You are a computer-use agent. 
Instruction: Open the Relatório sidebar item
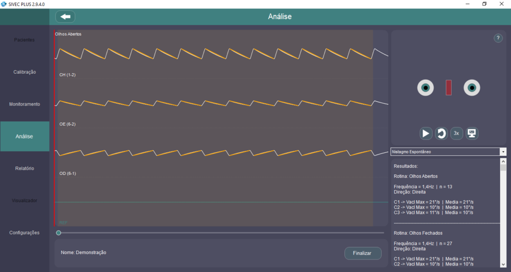click(24, 168)
